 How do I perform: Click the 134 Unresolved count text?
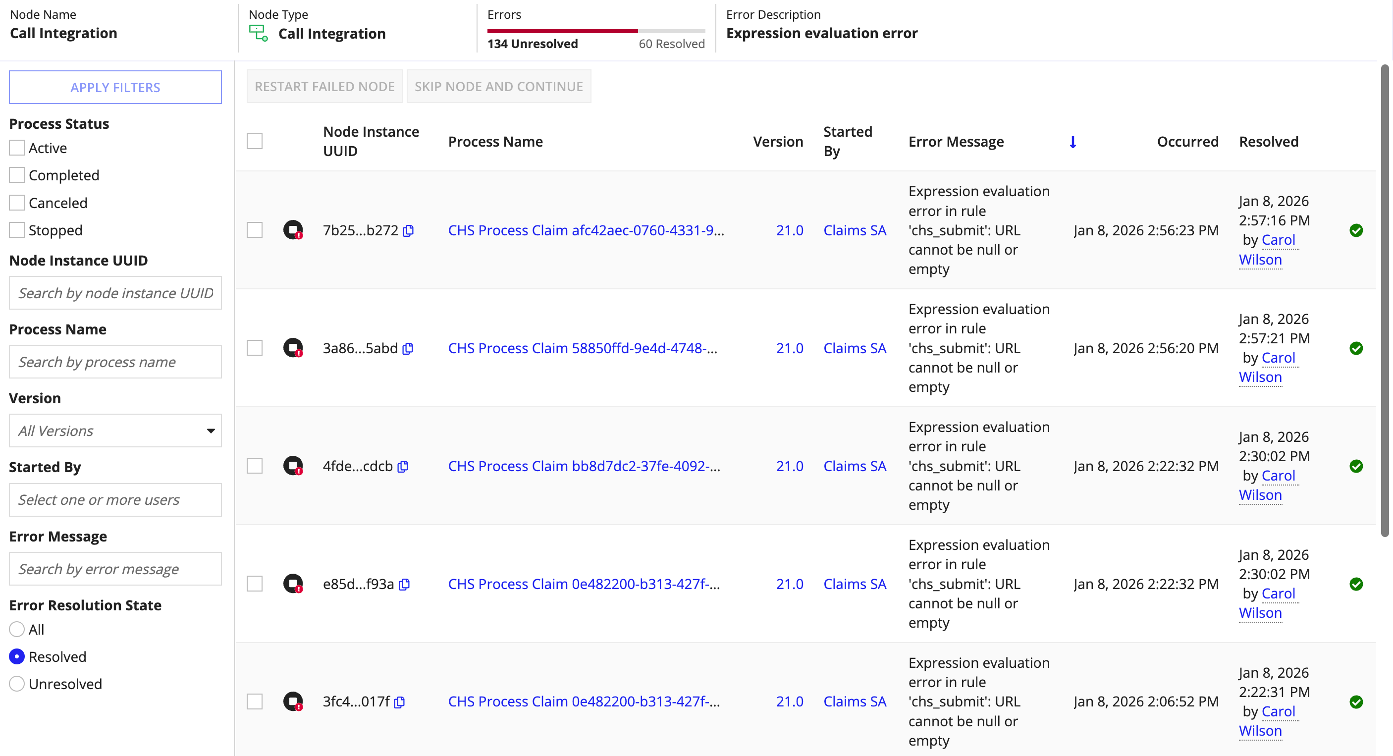(533, 44)
